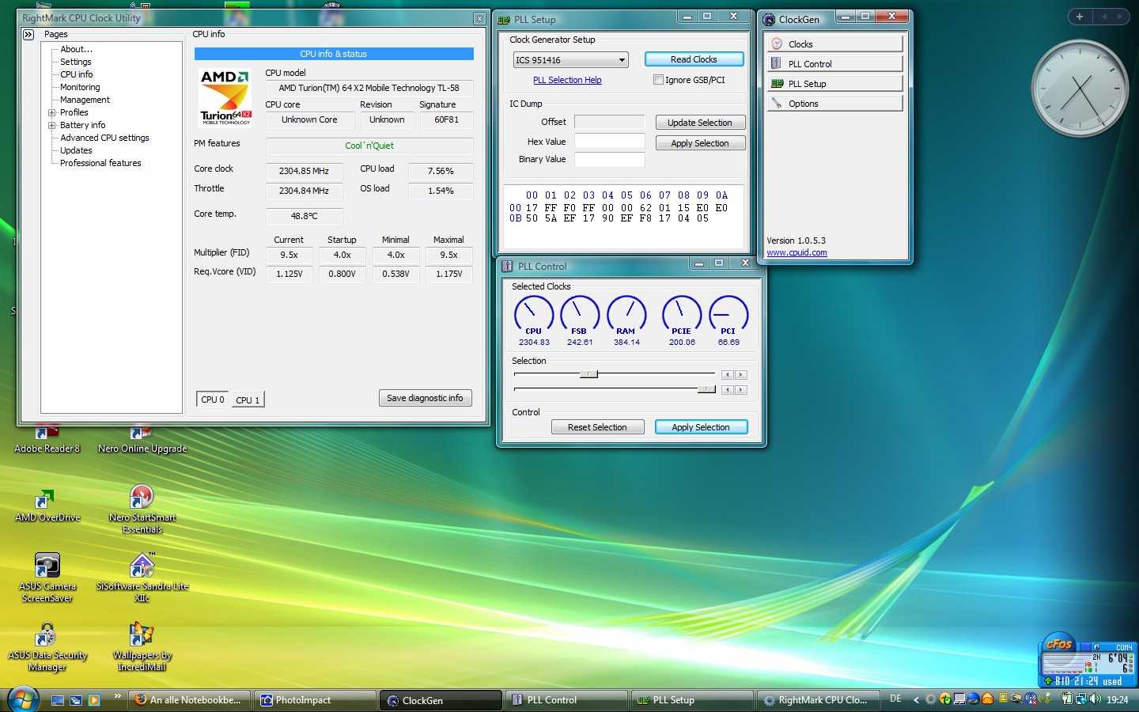
Task: Expand the Profiles tree node
Action: pos(51,112)
